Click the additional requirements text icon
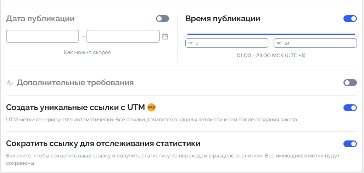 point(10,83)
